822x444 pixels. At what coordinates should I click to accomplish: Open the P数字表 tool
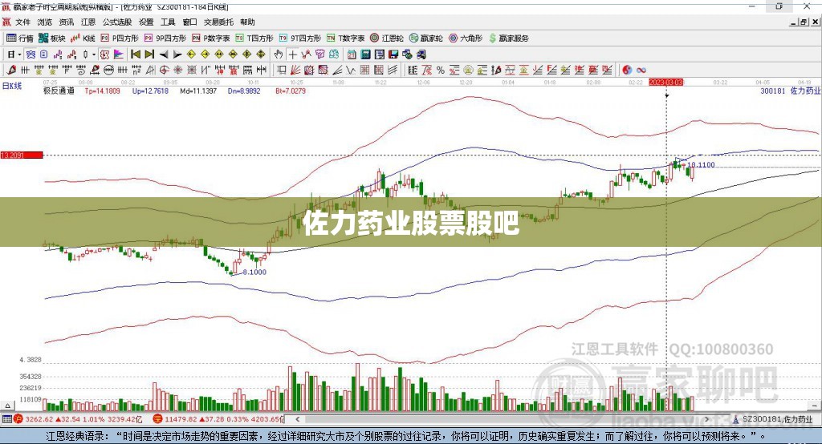[211, 38]
